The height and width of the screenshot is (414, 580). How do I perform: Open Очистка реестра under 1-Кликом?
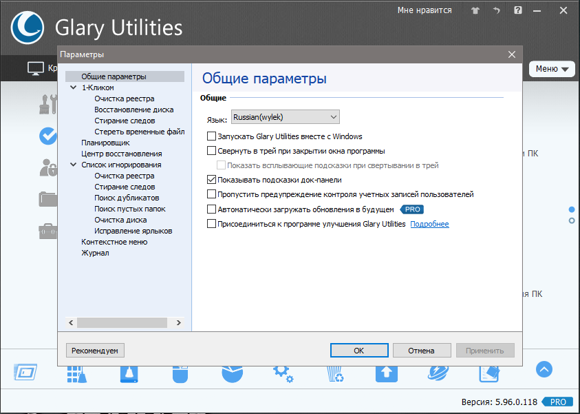[x=125, y=99]
